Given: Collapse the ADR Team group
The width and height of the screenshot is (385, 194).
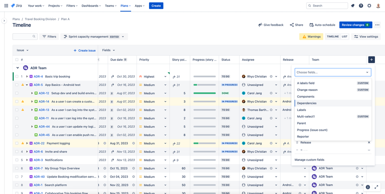Looking at the screenshot, I should (x=18, y=68).
